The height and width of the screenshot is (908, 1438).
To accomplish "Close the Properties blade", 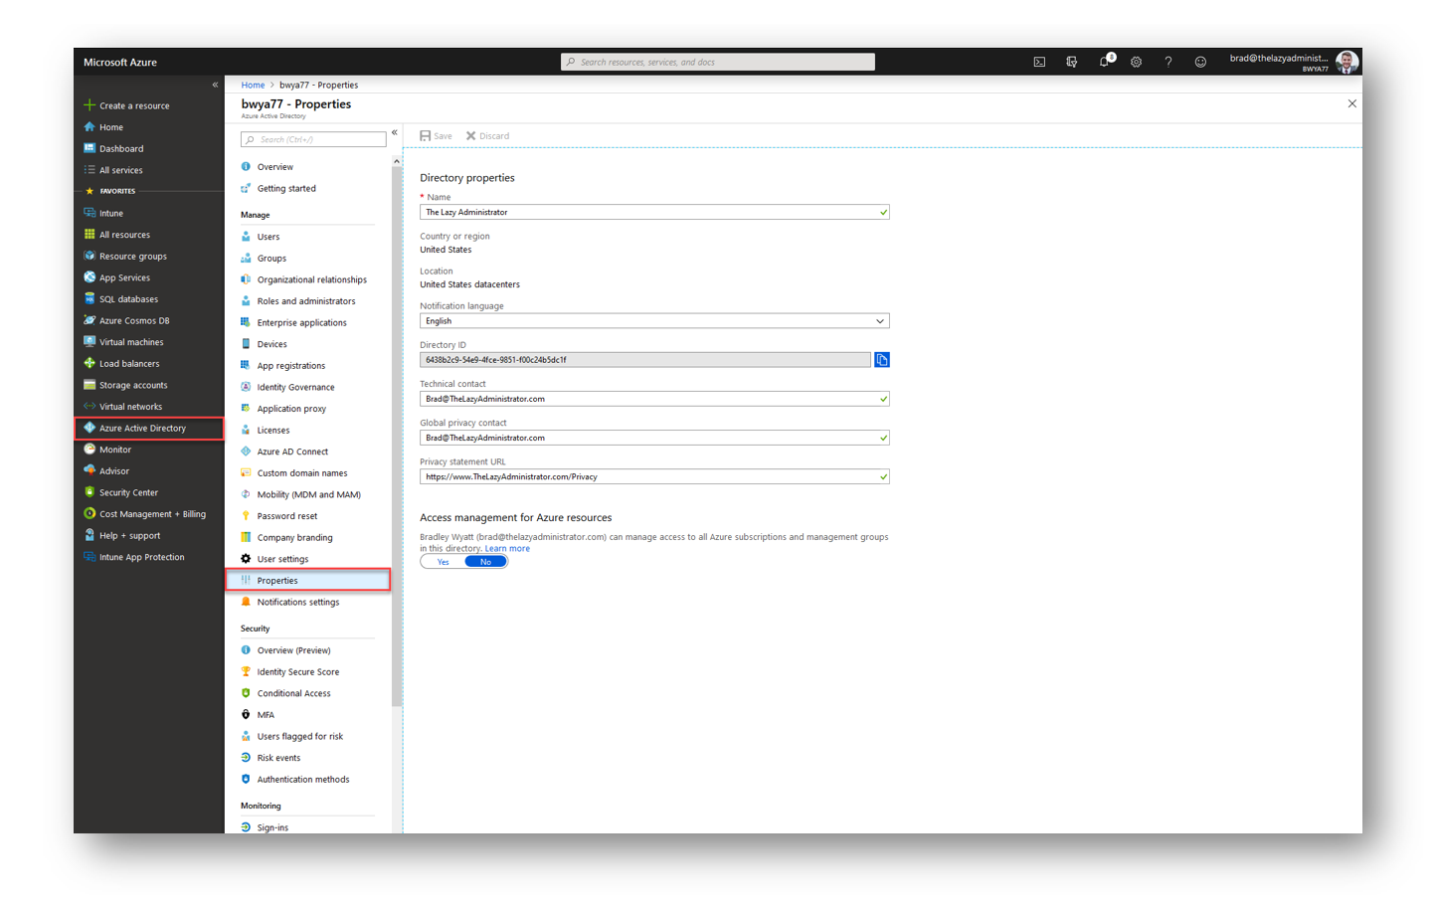I will 1351,103.
